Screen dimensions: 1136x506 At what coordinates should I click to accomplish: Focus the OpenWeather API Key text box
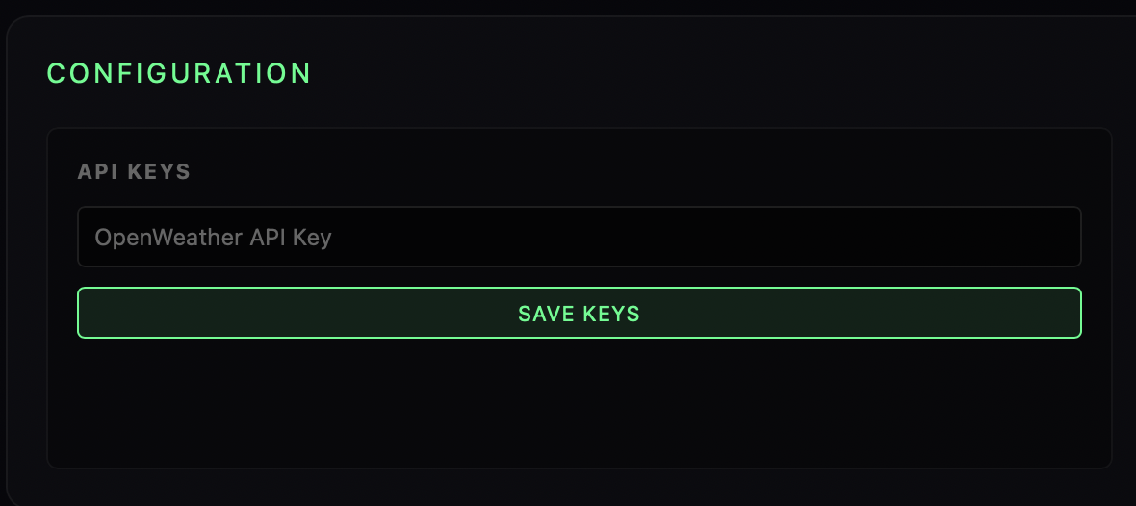(x=579, y=237)
